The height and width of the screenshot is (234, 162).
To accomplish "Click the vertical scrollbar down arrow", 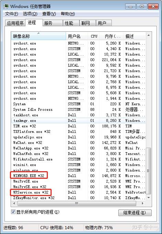I will tap(149, 197).
